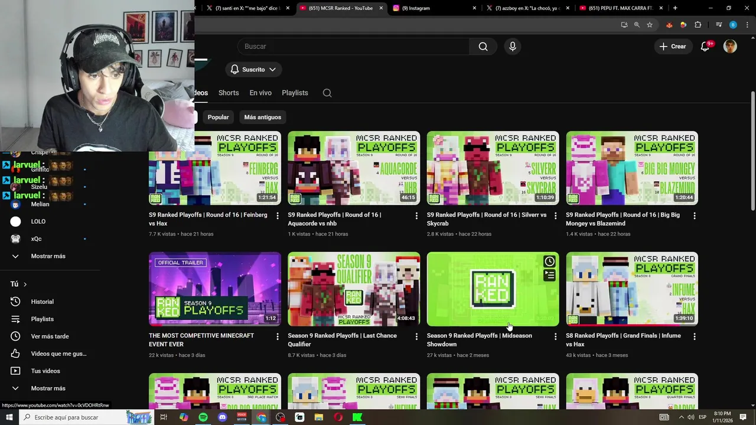This screenshot has height=425, width=756.
Task: Bookmark this page with the star icon
Action: (x=650, y=25)
